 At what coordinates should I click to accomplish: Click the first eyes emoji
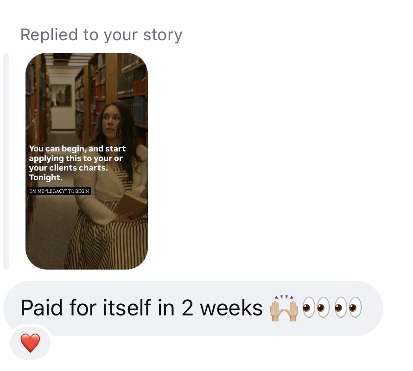click(x=316, y=308)
